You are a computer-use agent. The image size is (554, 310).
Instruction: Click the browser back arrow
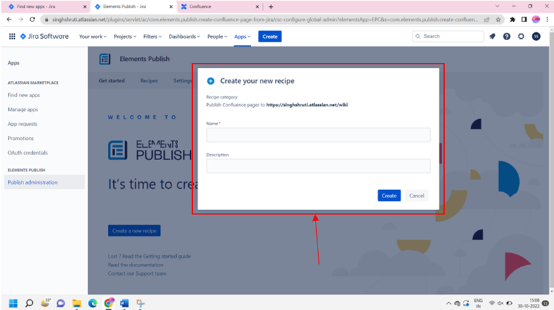[x=9, y=19]
